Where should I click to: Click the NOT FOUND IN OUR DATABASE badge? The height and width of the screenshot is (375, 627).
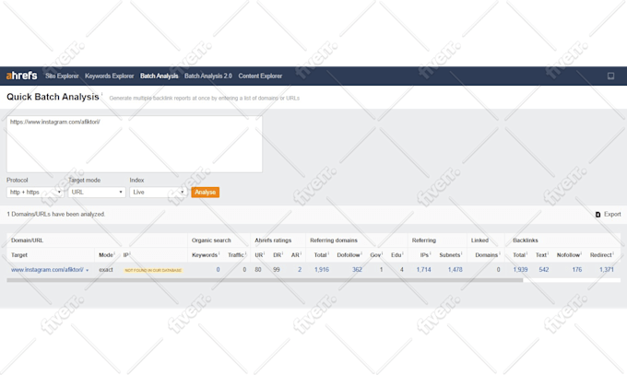pyautogui.click(x=153, y=271)
